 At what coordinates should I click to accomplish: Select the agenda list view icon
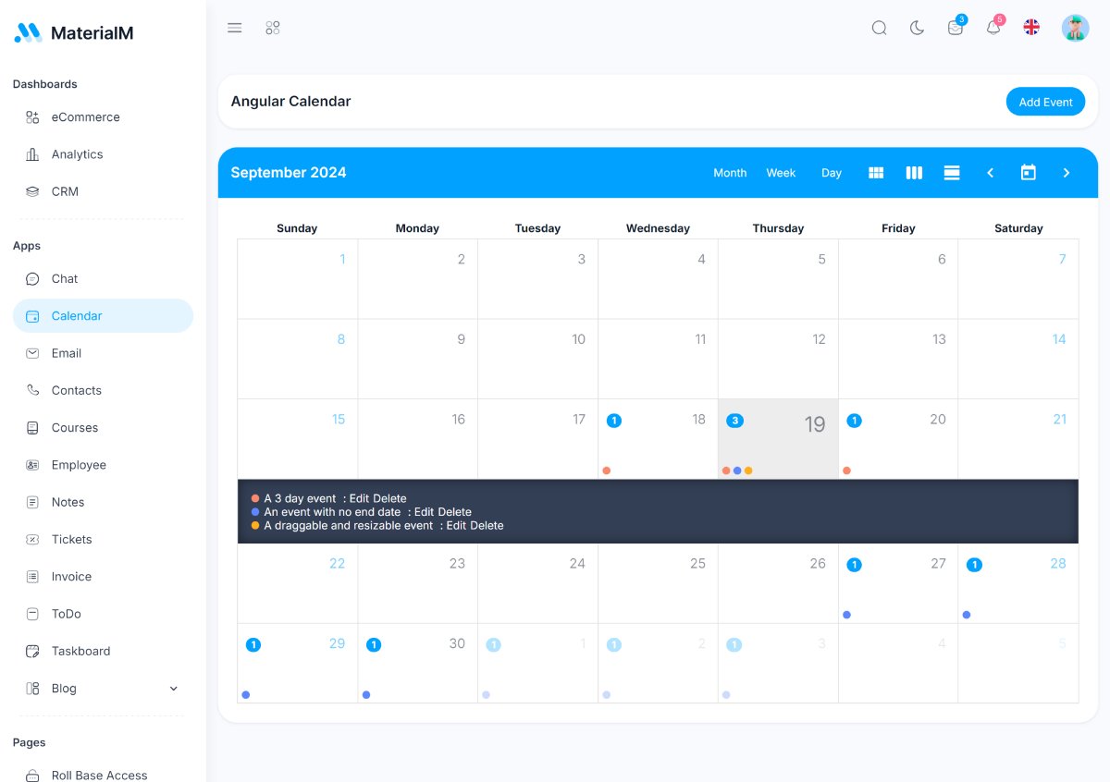[x=952, y=173]
